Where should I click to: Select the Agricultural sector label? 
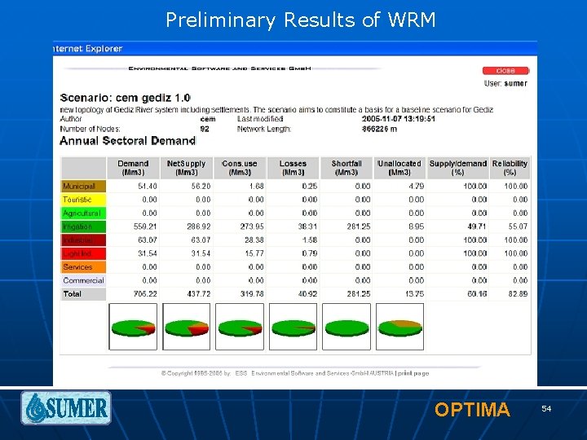(83, 213)
